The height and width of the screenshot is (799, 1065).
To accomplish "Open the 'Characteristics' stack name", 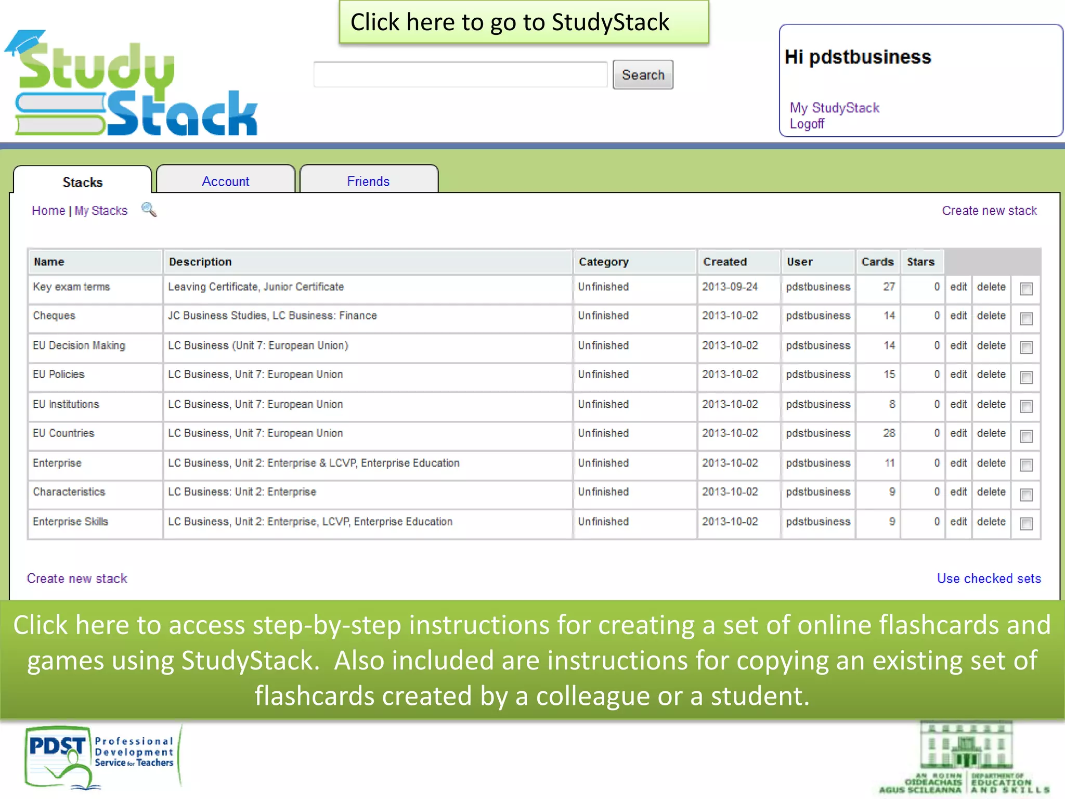I will (x=69, y=492).
